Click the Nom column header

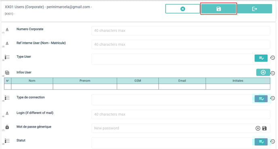coord(32,81)
